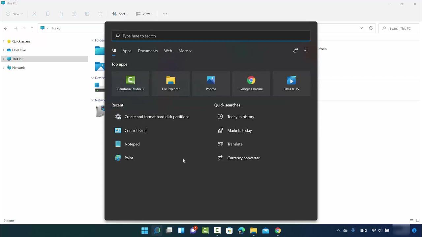Open Task View from taskbar
Viewport: 422px width, 237px height.
(x=169, y=230)
